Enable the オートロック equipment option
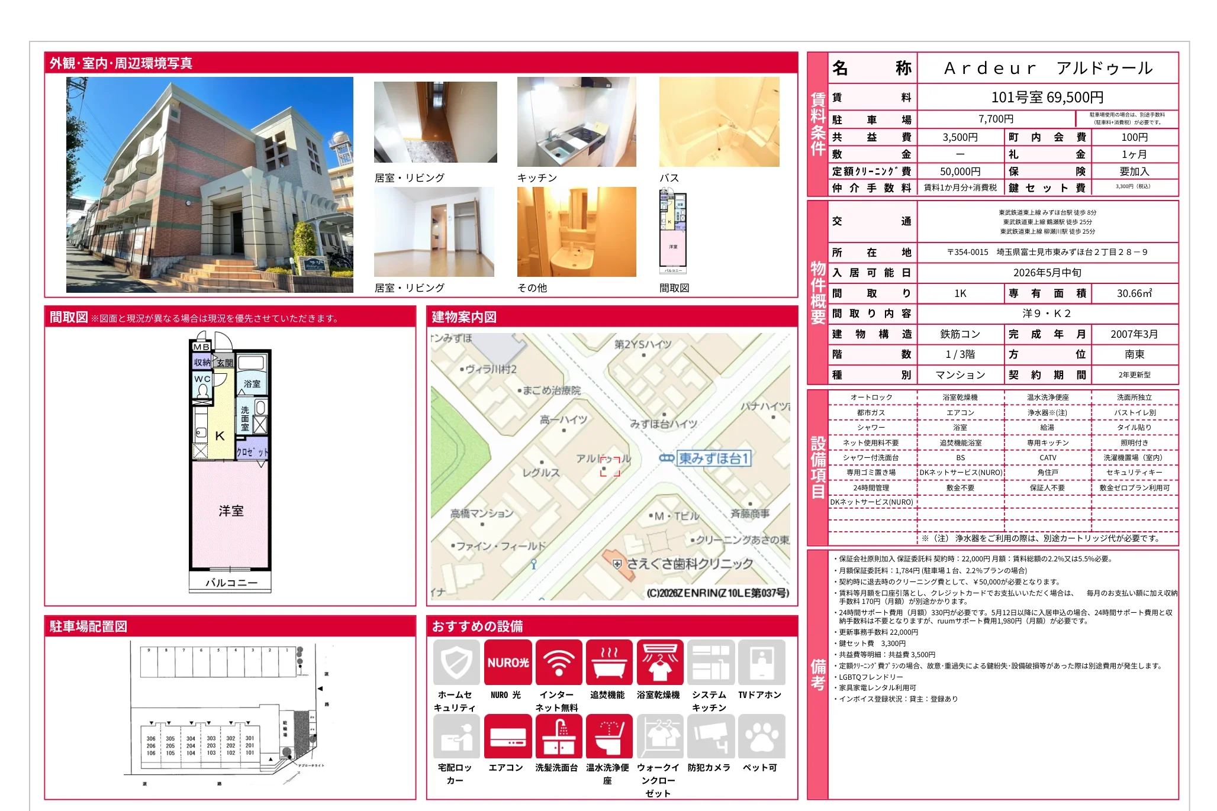 [872, 398]
